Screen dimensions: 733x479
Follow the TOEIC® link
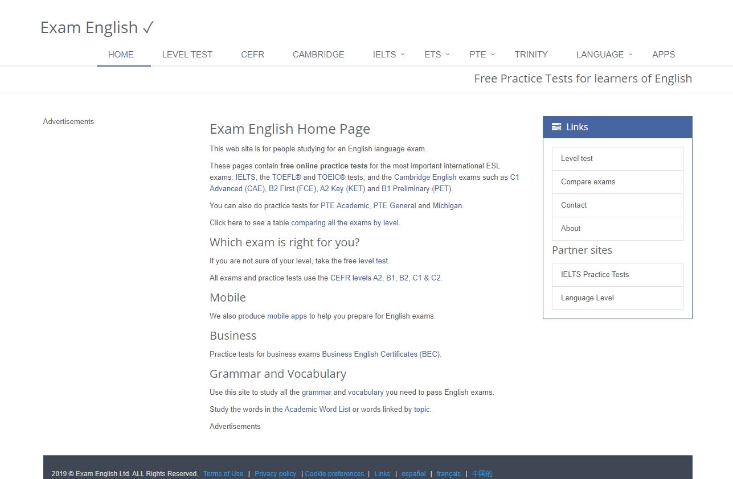(331, 177)
